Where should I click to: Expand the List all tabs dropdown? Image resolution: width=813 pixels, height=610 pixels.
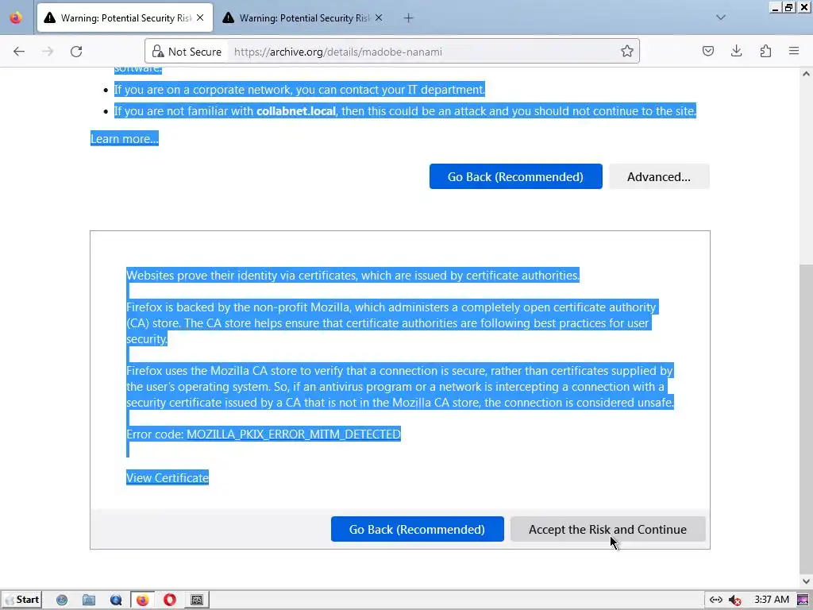(x=721, y=17)
